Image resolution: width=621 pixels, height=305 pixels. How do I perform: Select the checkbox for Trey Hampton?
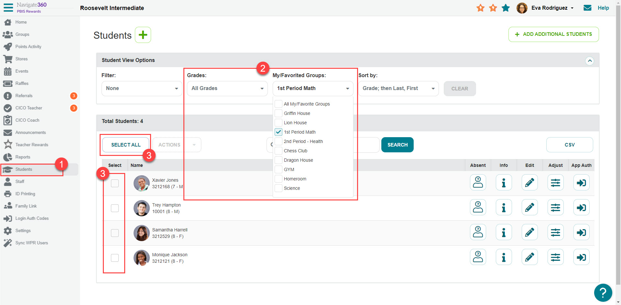114,208
